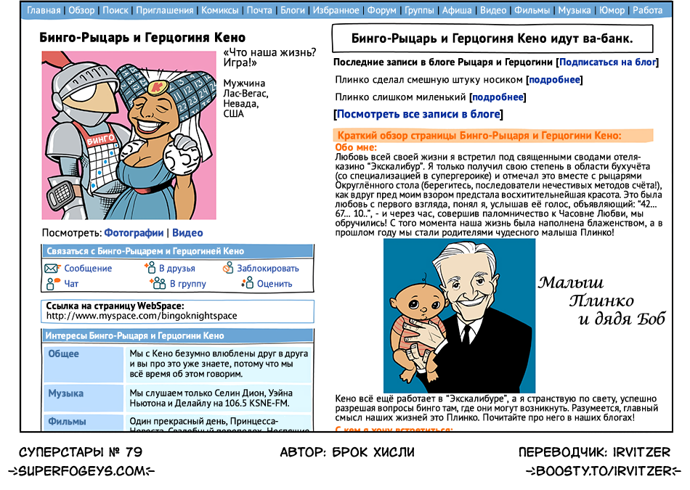
Task: Go to Юмор in the navigation bar
Action: (x=612, y=10)
